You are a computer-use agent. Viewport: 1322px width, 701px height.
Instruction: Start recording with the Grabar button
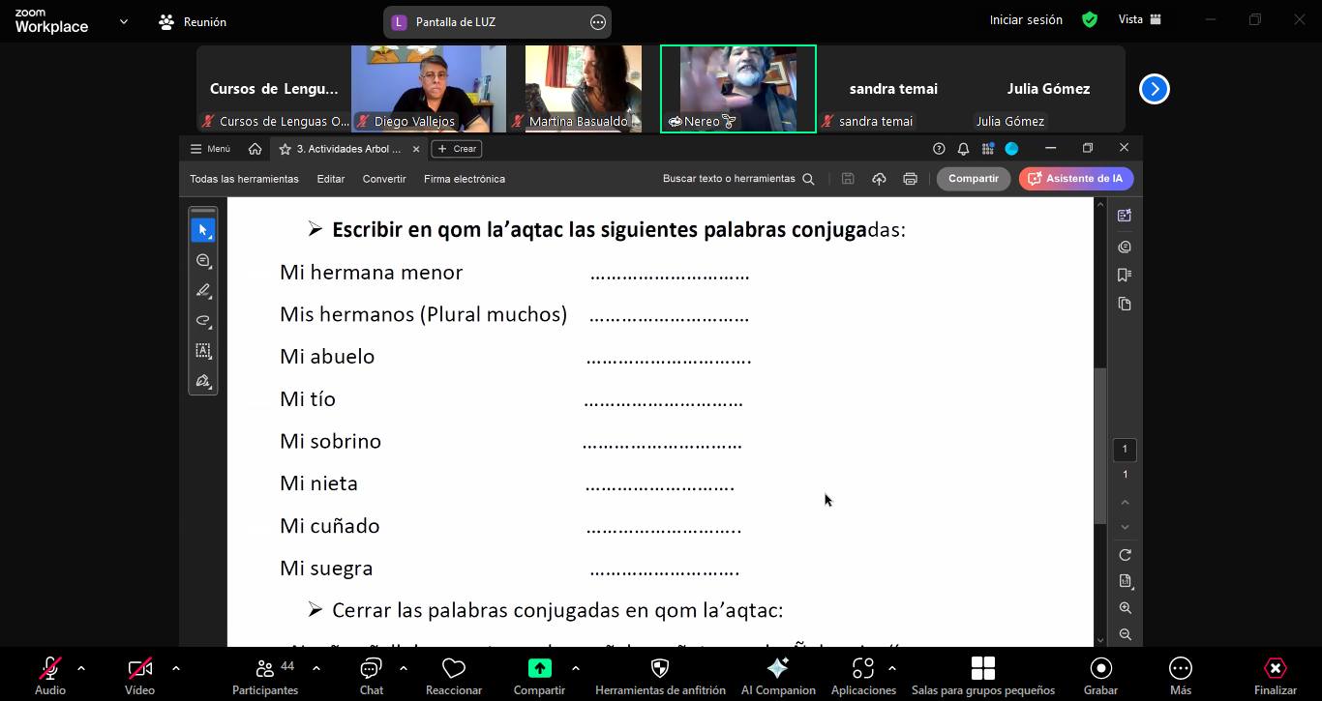[1100, 674]
